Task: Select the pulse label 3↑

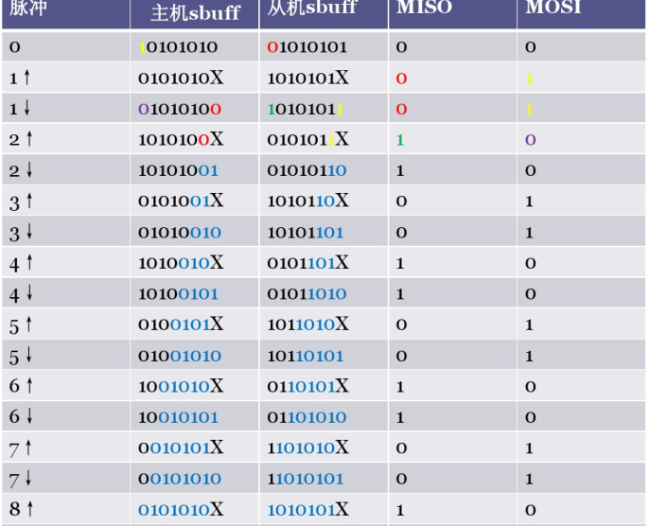Action: [21, 202]
